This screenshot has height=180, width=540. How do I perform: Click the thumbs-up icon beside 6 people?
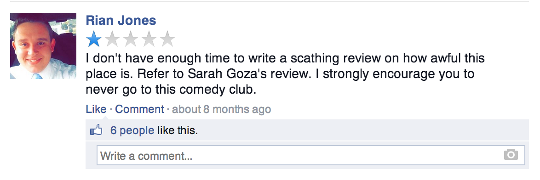[x=96, y=130]
